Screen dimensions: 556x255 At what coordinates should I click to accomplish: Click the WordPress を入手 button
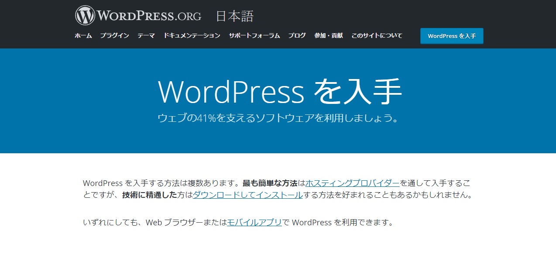452,36
